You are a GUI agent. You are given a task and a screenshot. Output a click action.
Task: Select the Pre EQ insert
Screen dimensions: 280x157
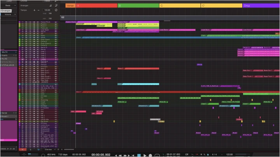click(9, 59)
